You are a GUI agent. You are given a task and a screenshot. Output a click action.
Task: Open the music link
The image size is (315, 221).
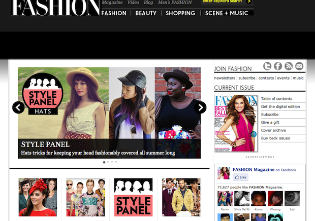[x=298, y=78]
